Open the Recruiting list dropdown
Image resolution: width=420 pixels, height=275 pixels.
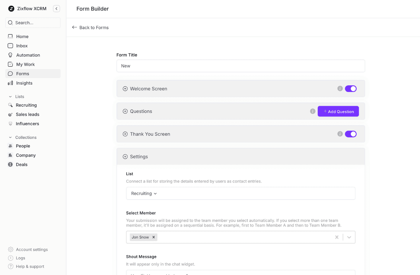pos(144,194)
